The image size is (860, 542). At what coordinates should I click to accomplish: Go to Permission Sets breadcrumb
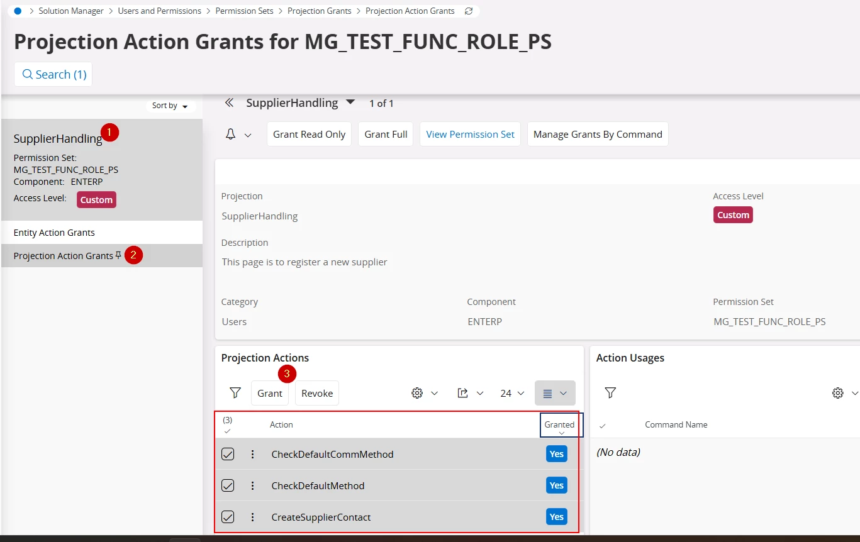point(245,11)
